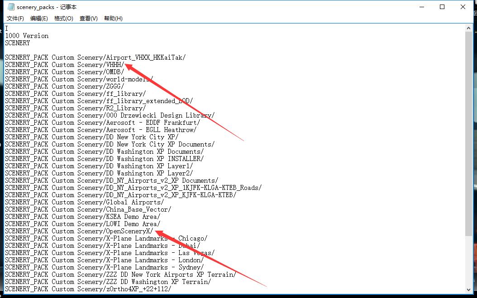Click the DD Washington XP Layer2 line
Viewport: 477px width, 298px height.
click(99, 173)
